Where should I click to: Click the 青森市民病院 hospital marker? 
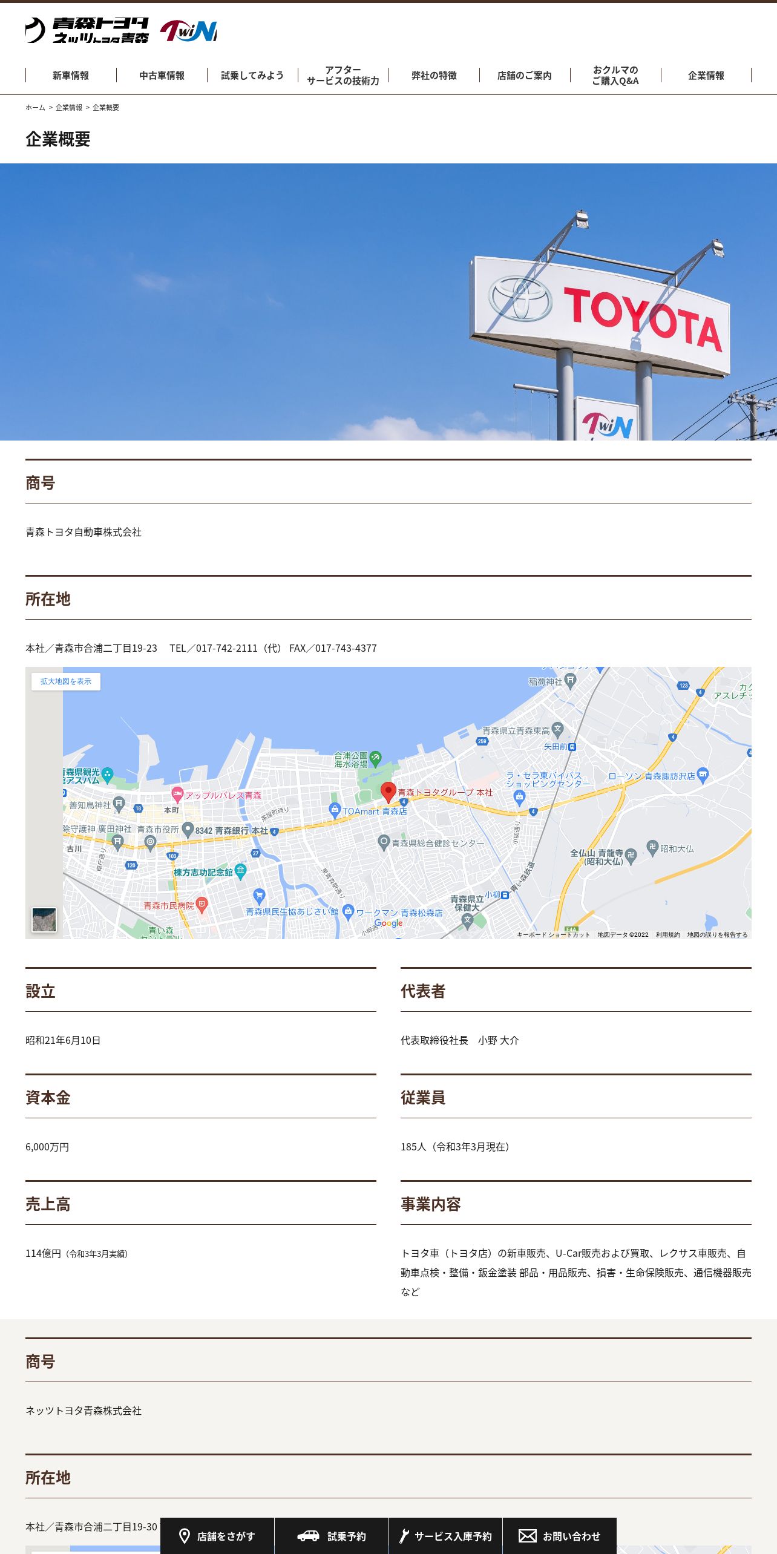click(x=202, y=905)
